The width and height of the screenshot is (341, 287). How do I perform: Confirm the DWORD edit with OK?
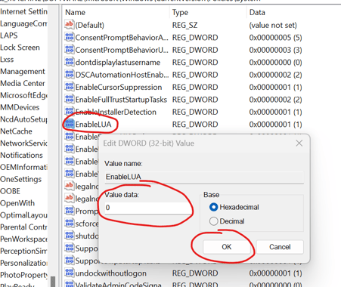click(x=227, y=247)
